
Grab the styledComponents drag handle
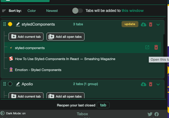tap(5, 24)
